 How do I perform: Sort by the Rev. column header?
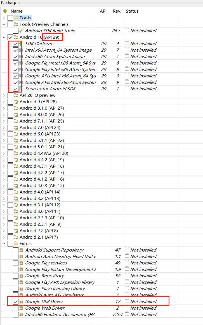pos(117,11)
